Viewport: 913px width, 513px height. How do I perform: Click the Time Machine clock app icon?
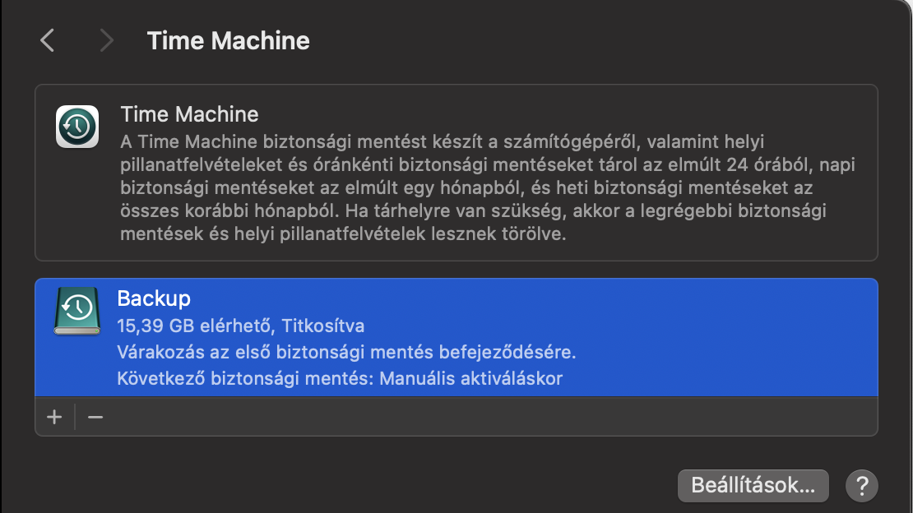[77, 127]
